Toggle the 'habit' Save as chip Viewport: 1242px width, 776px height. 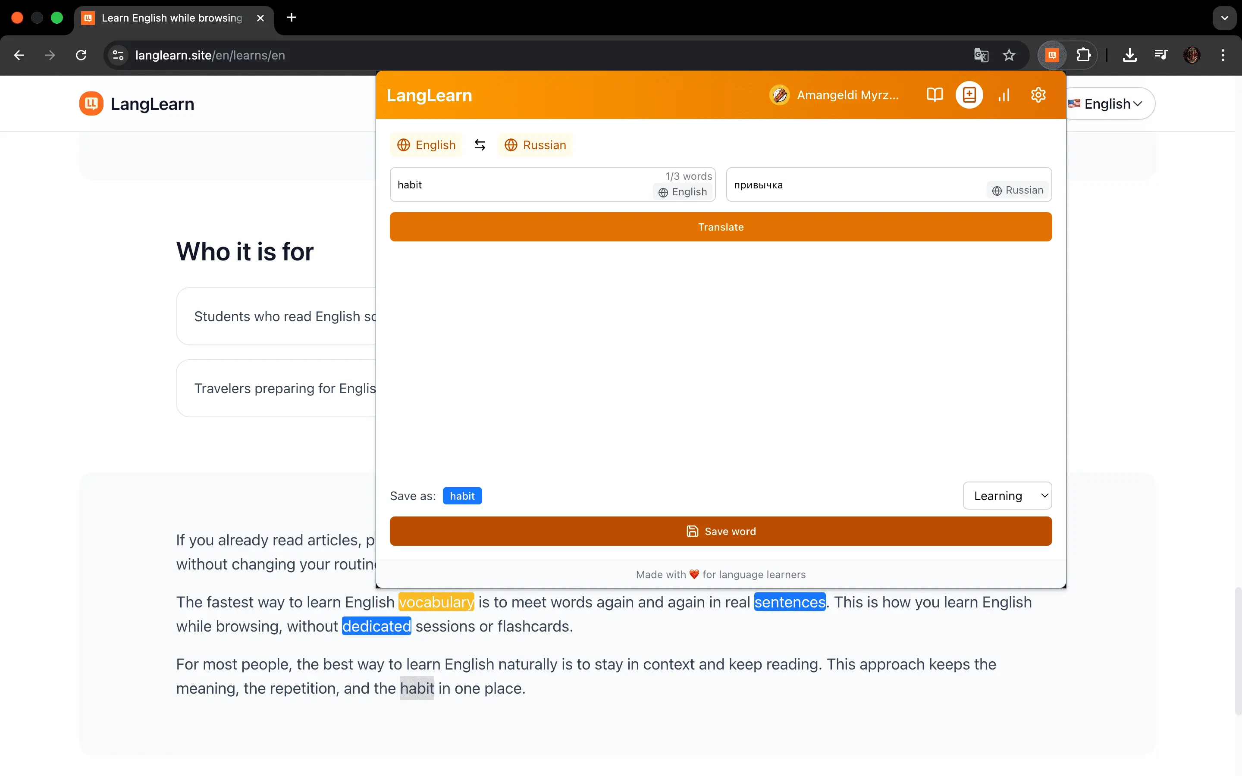tap(462, 496)
